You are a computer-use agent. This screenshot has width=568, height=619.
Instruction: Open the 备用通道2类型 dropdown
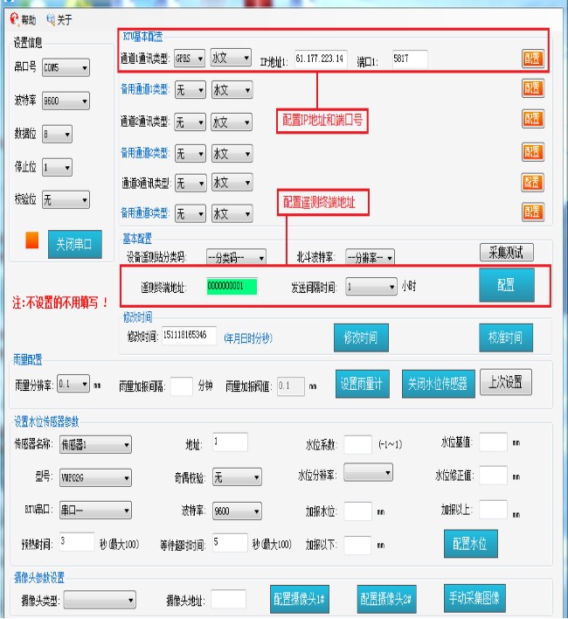[x=190, y=153]
